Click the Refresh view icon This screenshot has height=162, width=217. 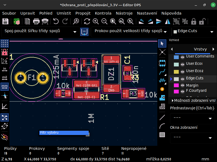tap(87, 21)
